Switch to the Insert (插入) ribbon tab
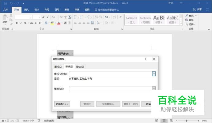The image size is (212, 123). 26,9
